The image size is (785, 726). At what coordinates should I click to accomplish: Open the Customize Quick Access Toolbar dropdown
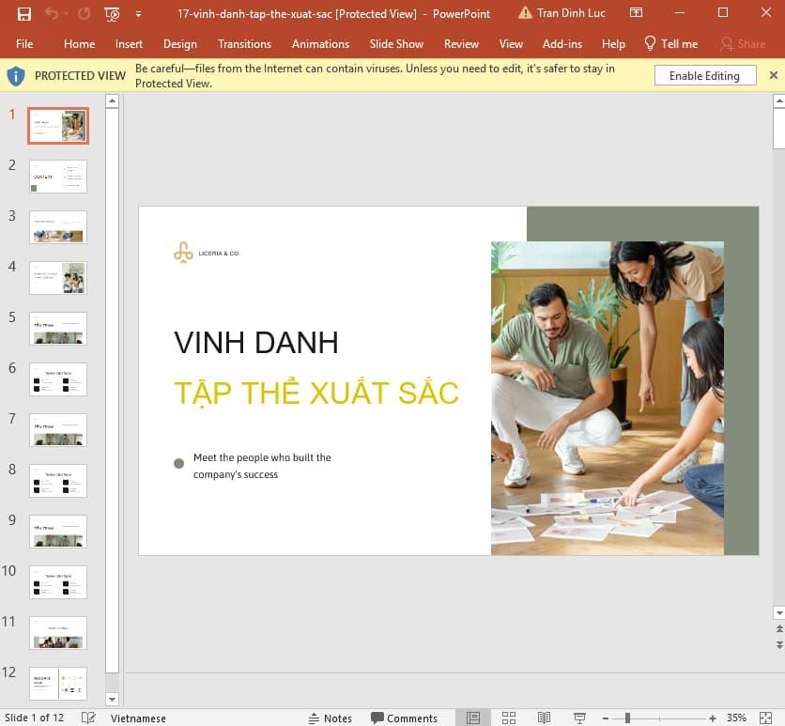point(137,14)
